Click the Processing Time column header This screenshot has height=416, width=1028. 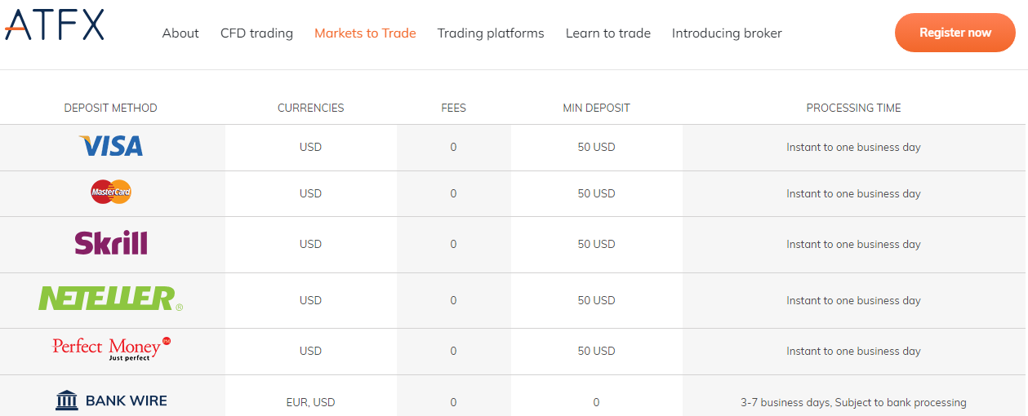click(853, 108)
